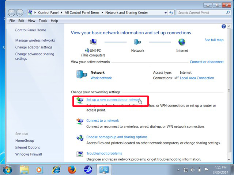234x175 pixels.
Task: Click All Control Panel Items breadcrumb
Action: tap(82, 13)
